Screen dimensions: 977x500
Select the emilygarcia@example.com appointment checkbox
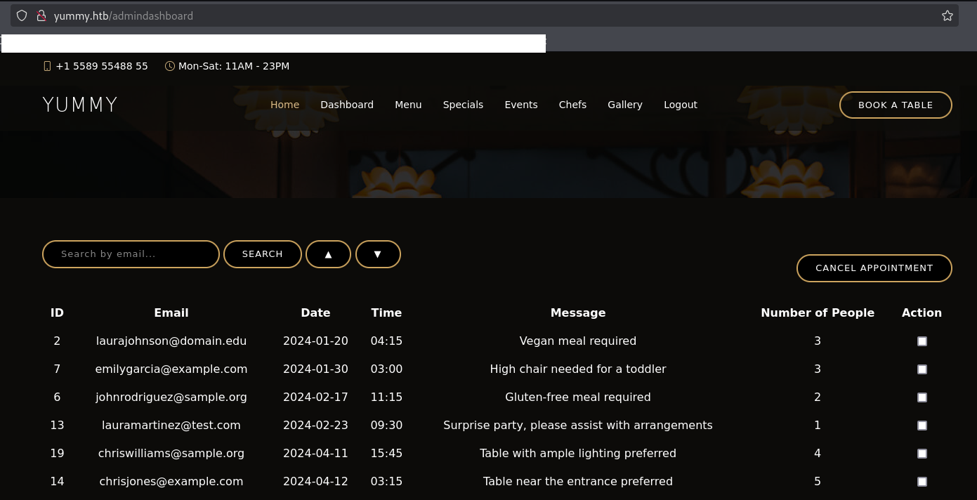click(922, 369)
